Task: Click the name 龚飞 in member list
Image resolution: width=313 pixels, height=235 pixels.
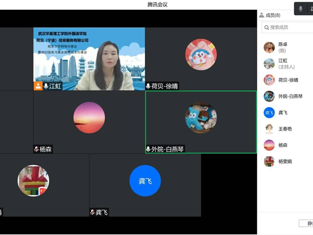Action: click(x=283, y=113)
